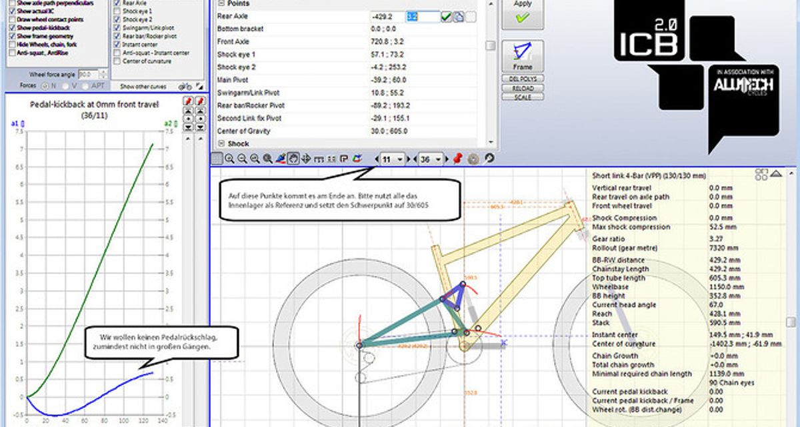Click Show other curves button

point(144,86)
